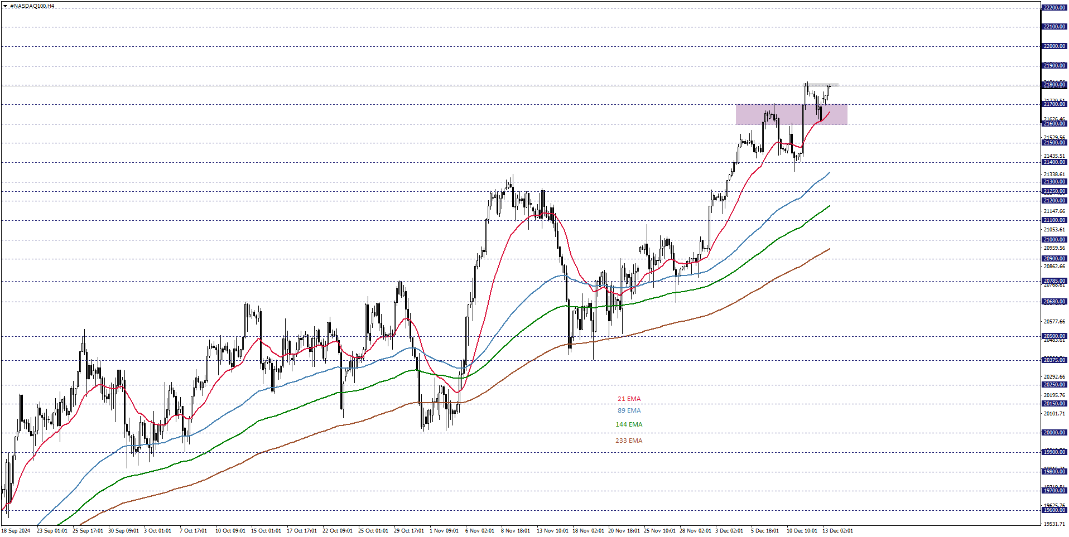Click the 21300.00 price level label

(x=1054, y=182)
